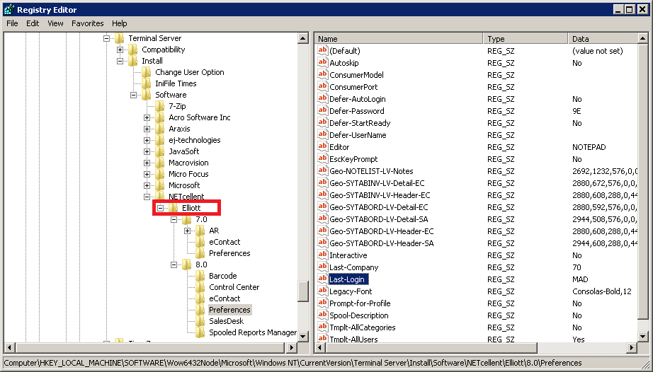Select the Change User Option key
653x372 pixels.
[190, 72]
